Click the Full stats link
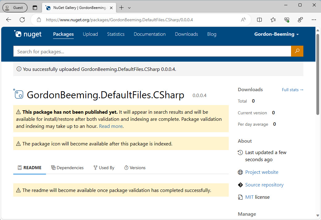Screen dimensions: 321x220 click(293, 90)
